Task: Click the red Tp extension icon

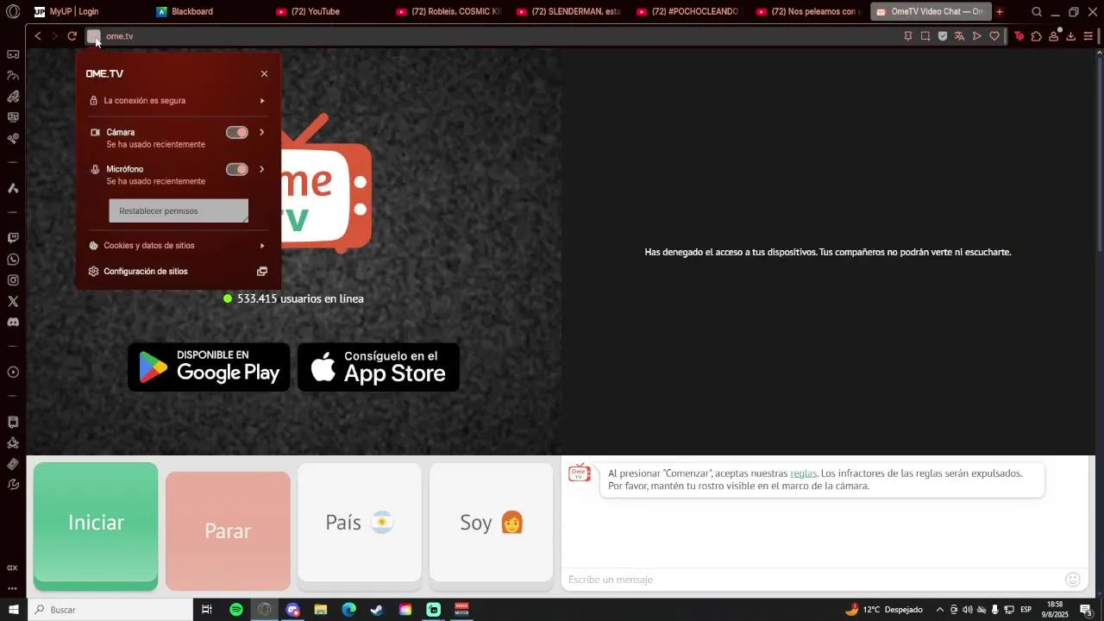Action: coord(1019,36)
